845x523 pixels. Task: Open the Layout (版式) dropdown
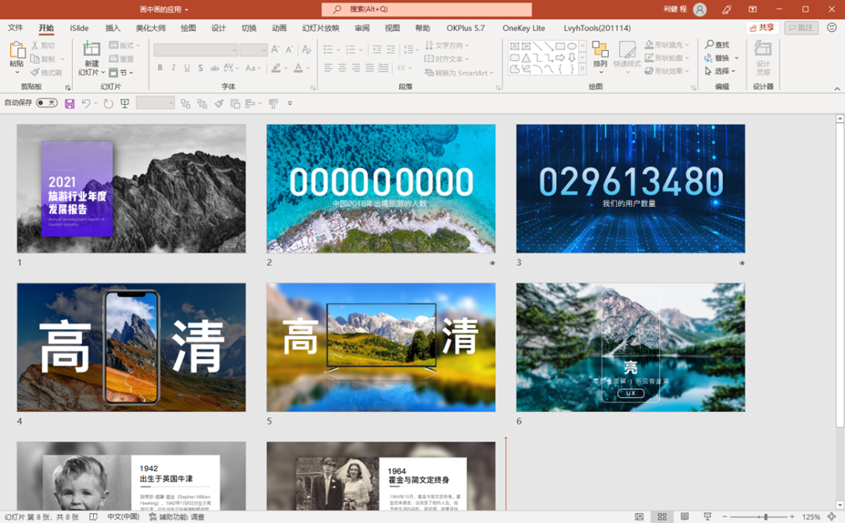(x=124, y=45)
